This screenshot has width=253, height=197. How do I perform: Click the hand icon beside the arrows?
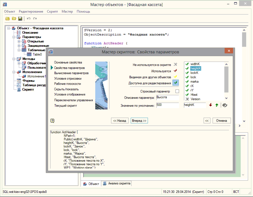225,105
